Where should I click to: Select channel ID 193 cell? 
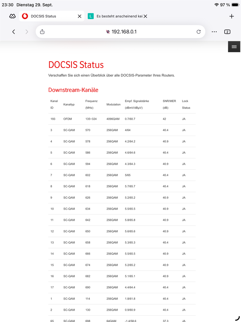coord(53,119)
